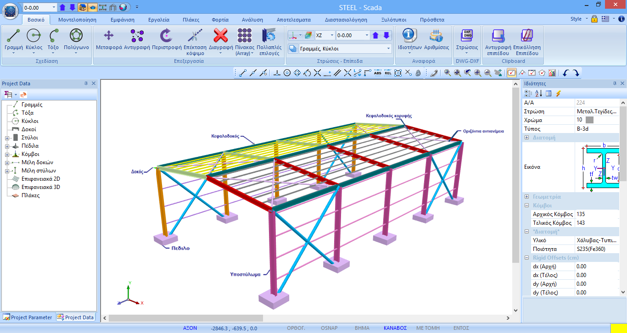Expand the Γεωμετρία property group
This screenshot has height=333, width=627.
pos(527,196)
